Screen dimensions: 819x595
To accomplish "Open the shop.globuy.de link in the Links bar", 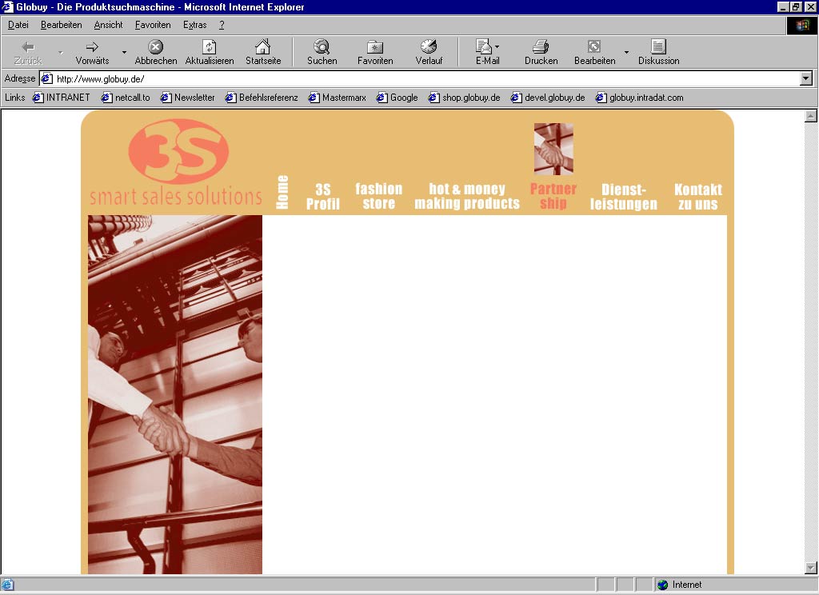I will tap(465, 98).
